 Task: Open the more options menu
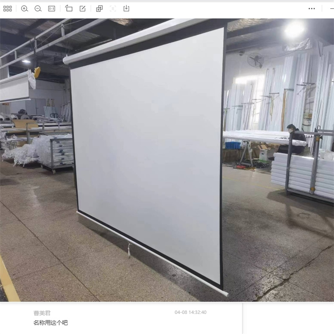(311, 8)
